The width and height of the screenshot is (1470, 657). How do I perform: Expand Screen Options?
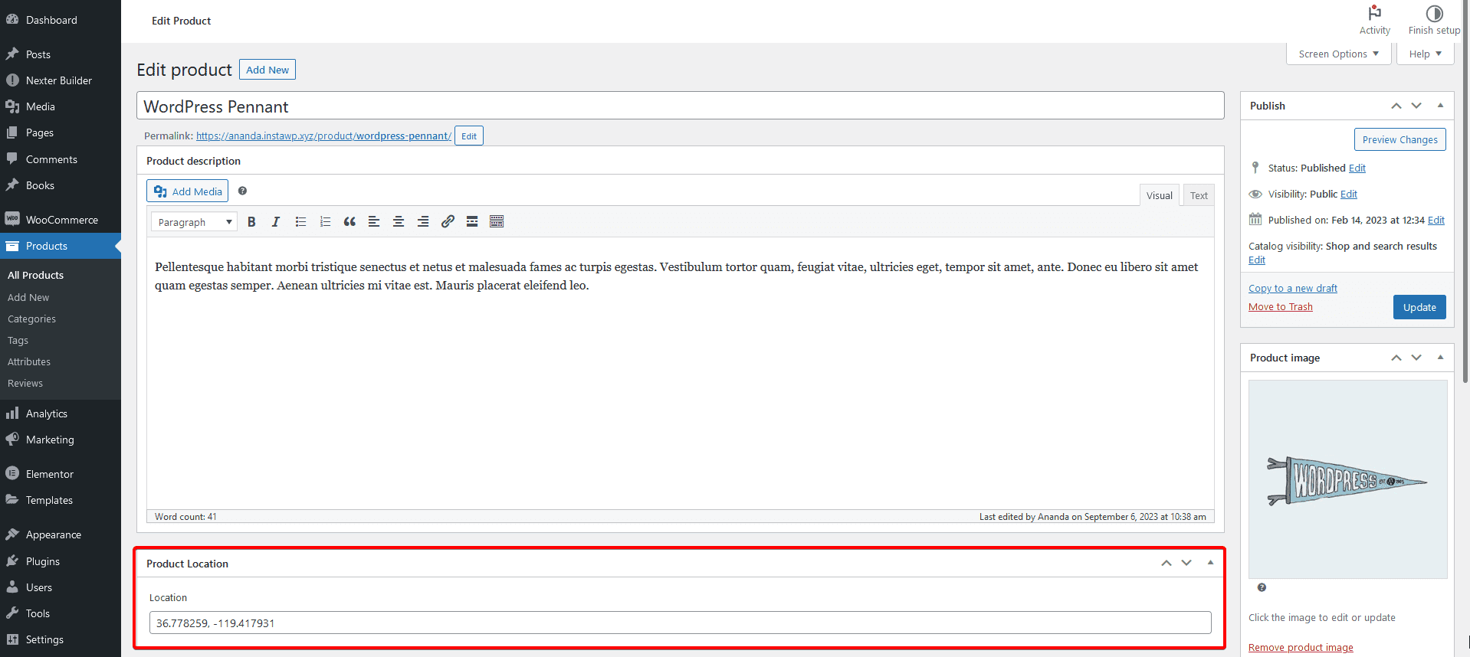(1338, 54)
